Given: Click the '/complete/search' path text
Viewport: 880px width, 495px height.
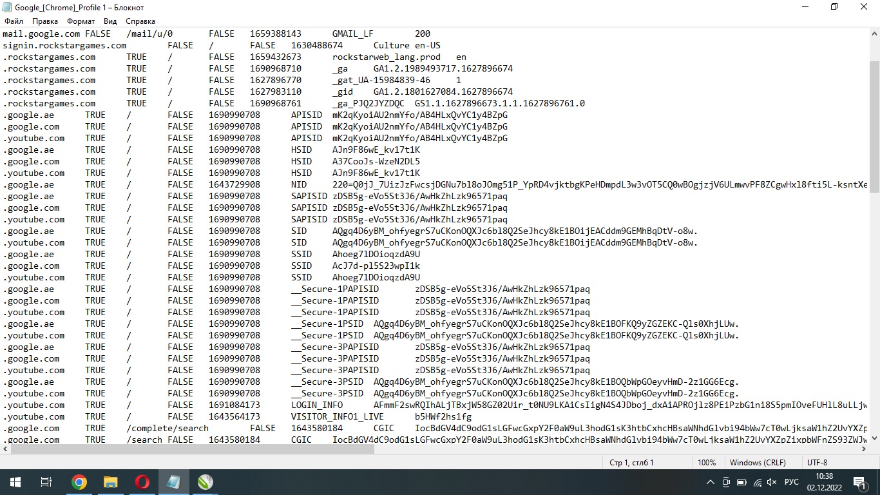Looking at the screenshot, I should (167, 428).
